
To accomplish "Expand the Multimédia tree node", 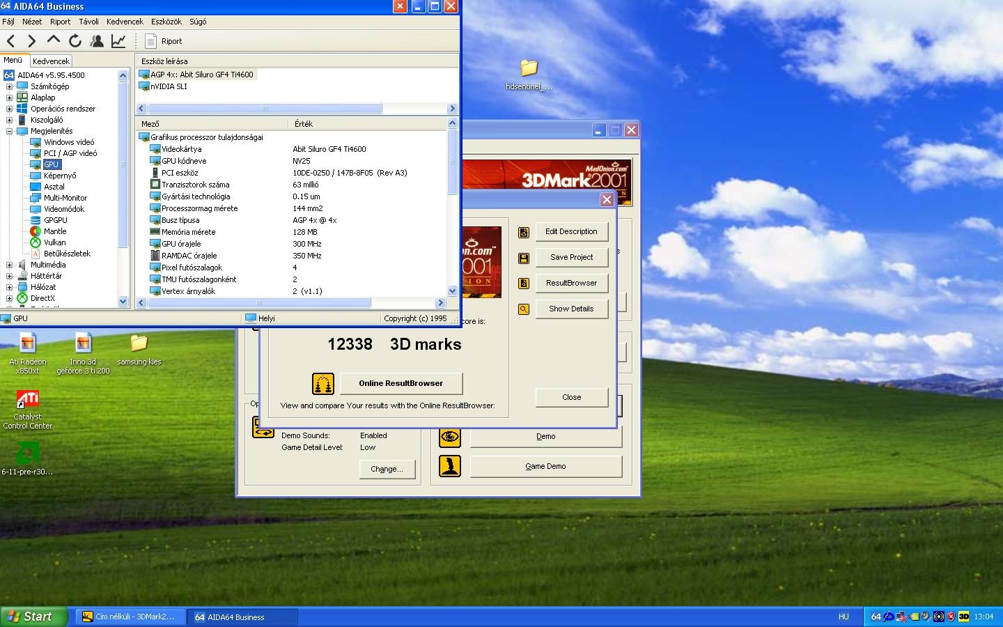I will click(x=9, y=265).
